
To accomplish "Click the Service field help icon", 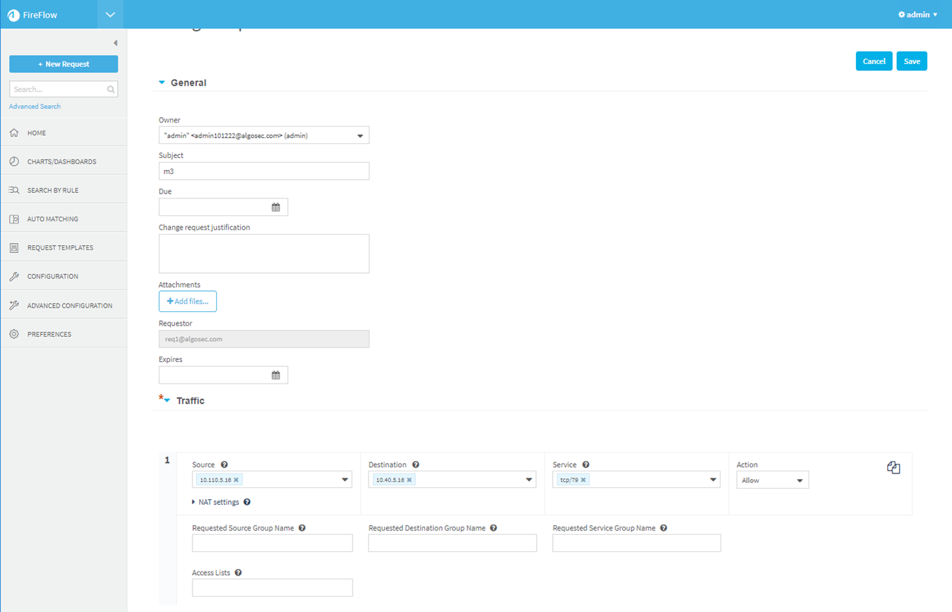I will (586, 464).
